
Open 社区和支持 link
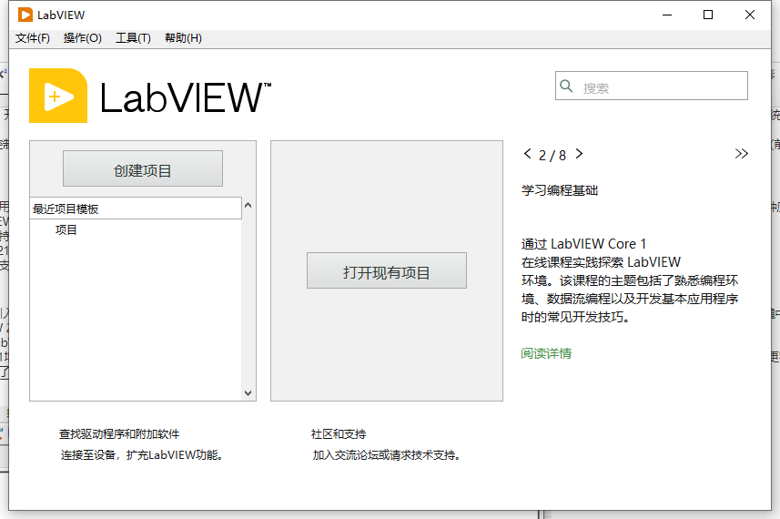click(339, 434)
